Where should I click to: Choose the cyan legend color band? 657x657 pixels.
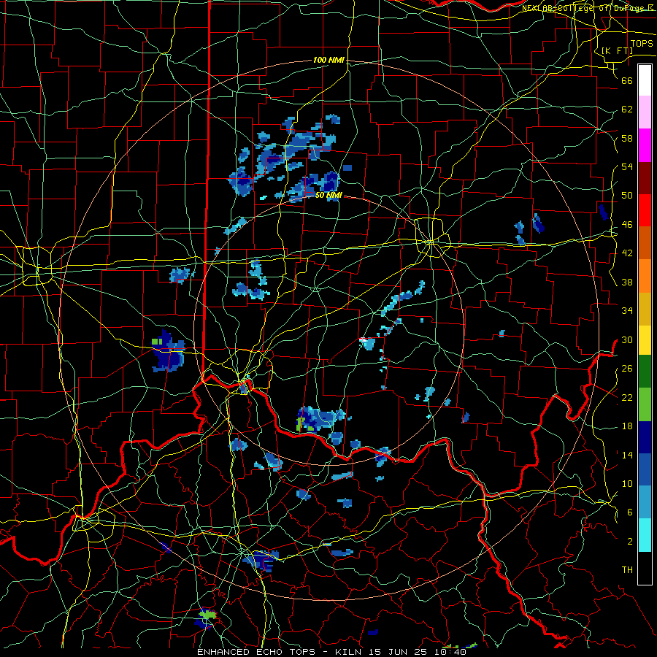pyautogui.click(x=645, y=535)
